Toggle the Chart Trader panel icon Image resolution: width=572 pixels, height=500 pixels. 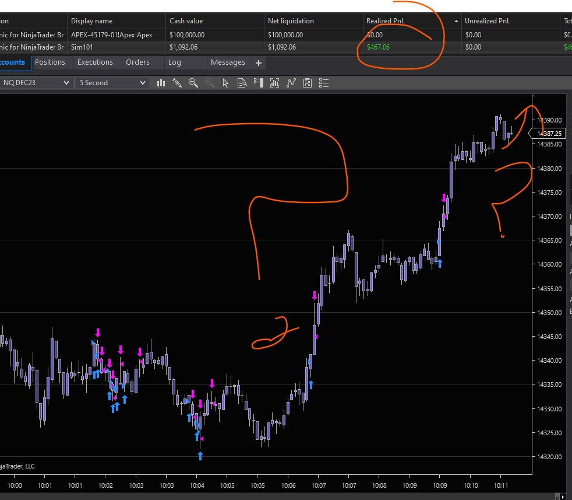258,83
